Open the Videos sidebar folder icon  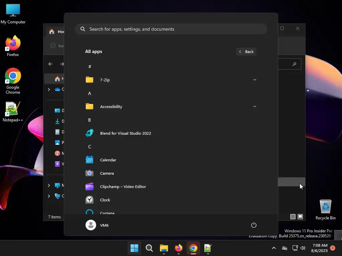57,164
